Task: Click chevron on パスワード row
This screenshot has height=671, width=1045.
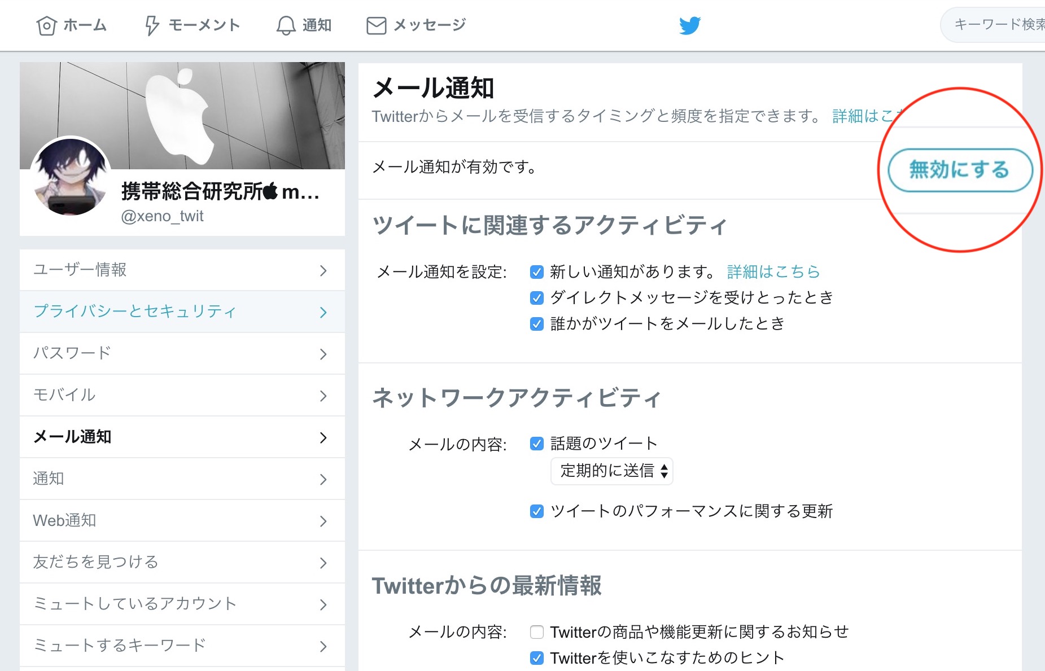Action: click(x=323, y=354)
